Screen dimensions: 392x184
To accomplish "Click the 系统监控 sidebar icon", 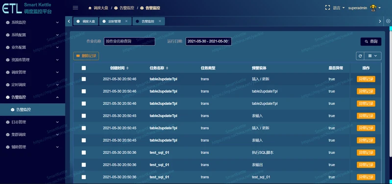I will pos(8,23).
